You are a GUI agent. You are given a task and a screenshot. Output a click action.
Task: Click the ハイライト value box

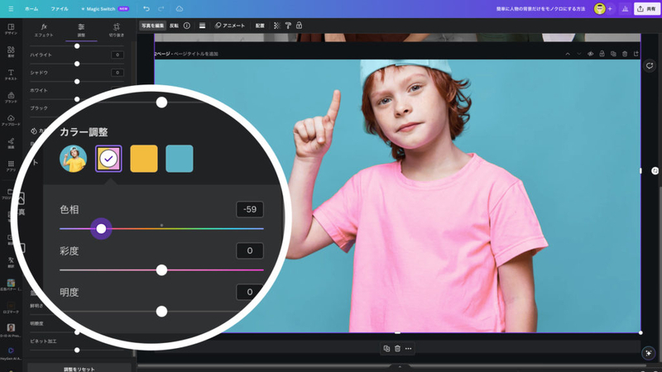(118, 55)
